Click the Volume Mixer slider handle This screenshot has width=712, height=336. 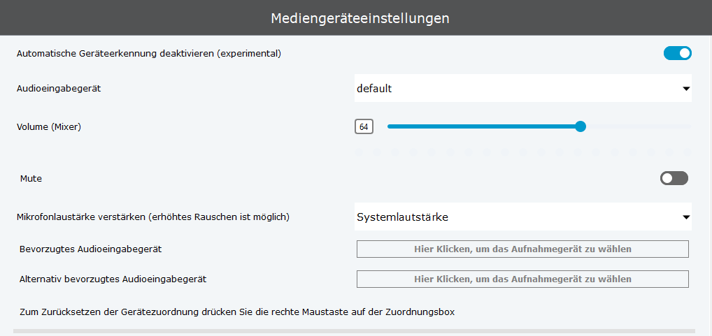tap(580, 126)
